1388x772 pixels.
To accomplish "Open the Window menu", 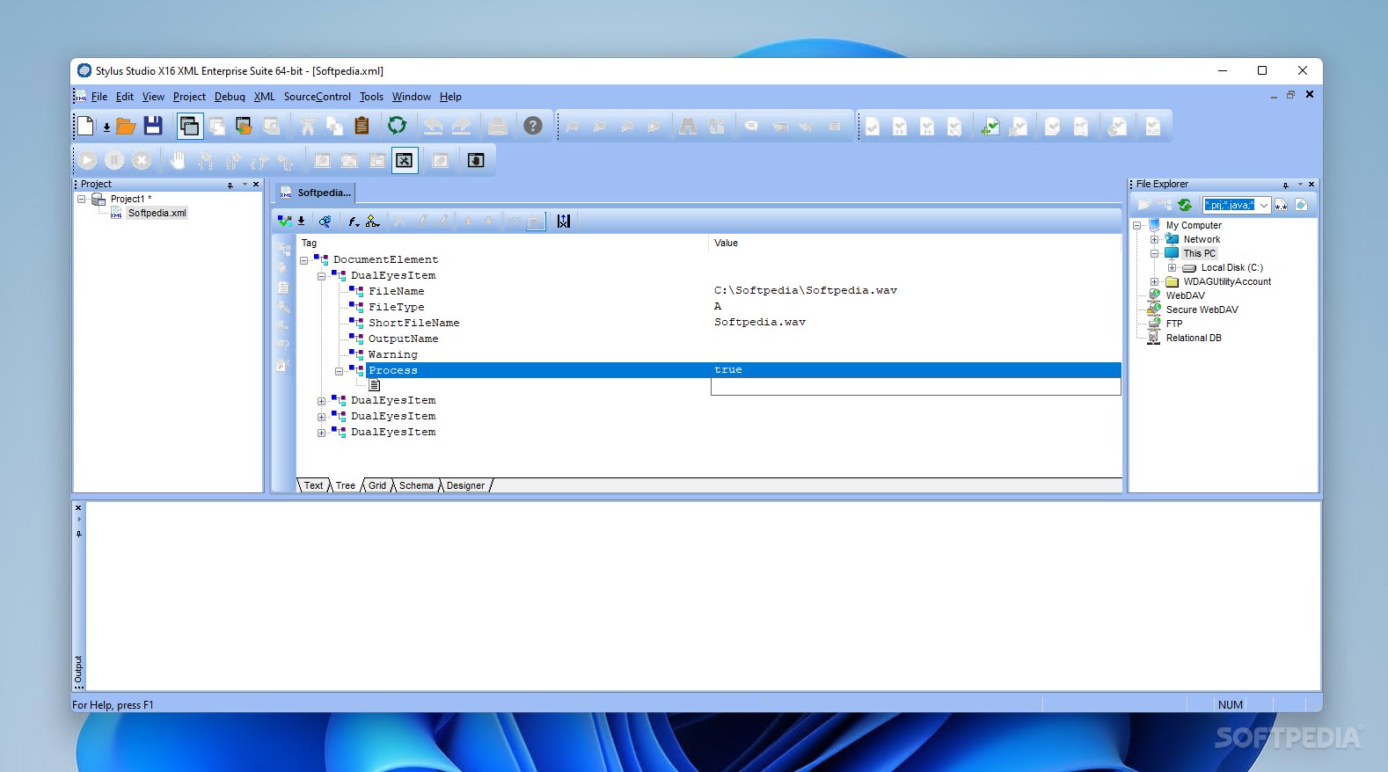I will point(412,97).
